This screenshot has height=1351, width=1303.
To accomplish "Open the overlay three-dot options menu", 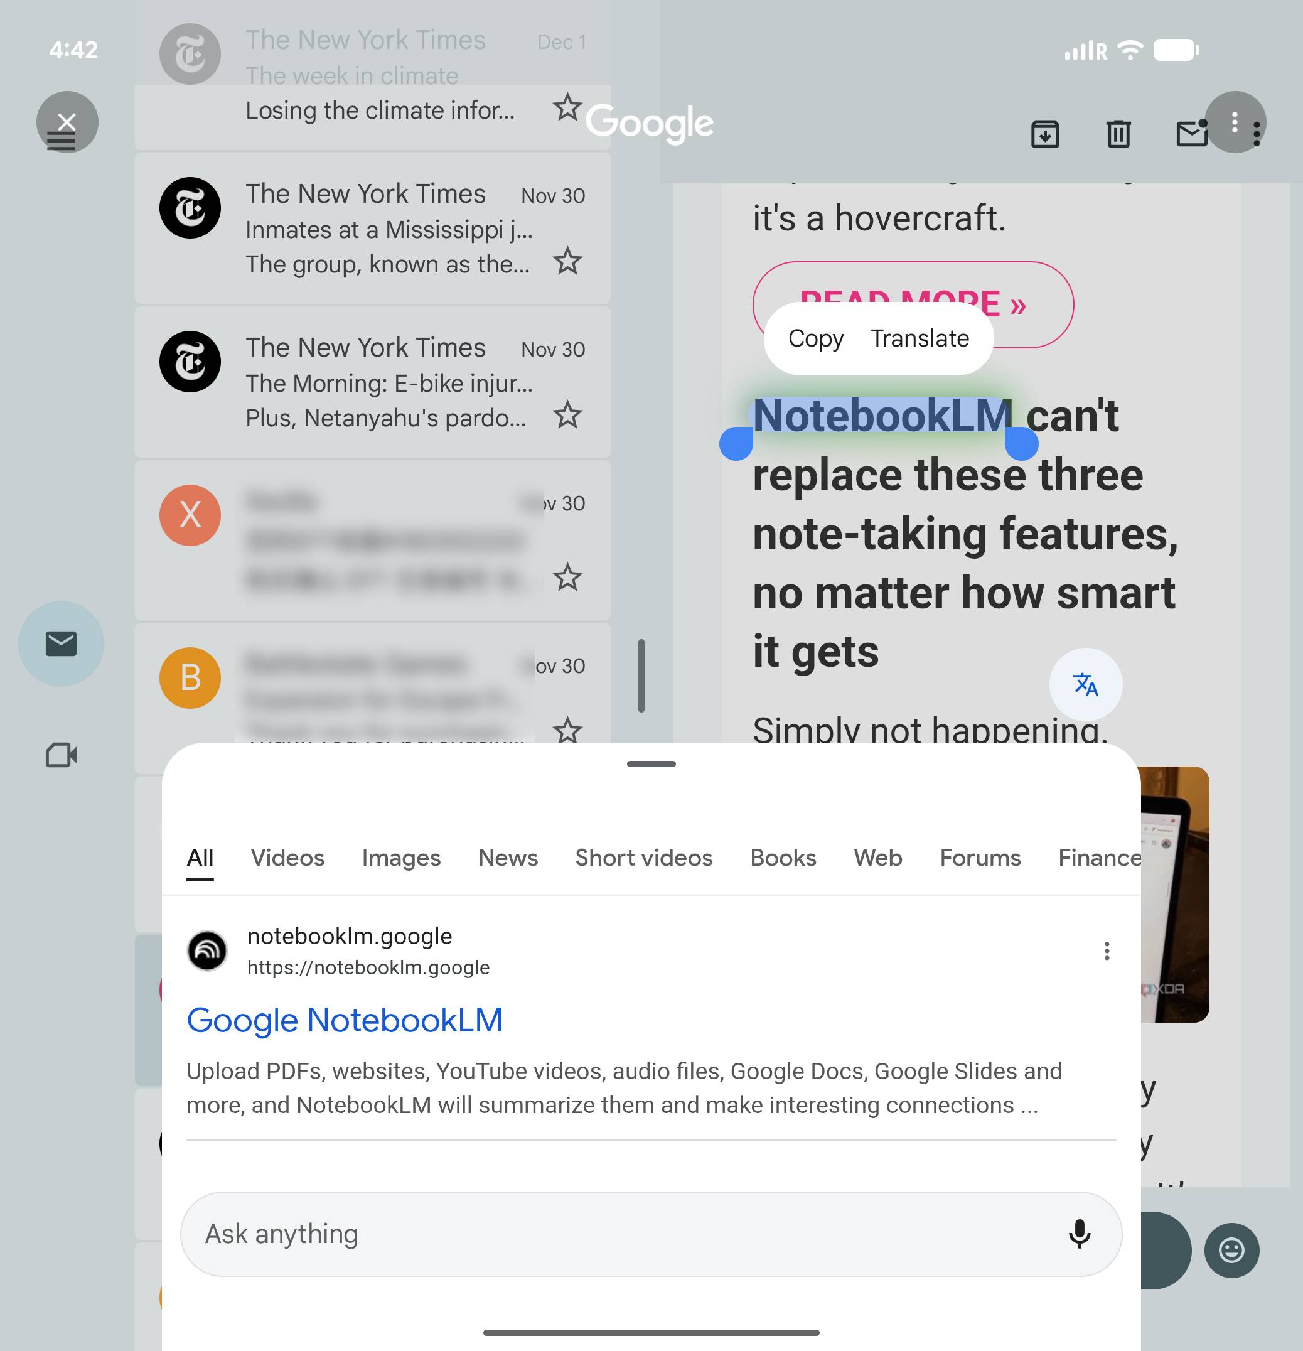I will point(1235,122).
